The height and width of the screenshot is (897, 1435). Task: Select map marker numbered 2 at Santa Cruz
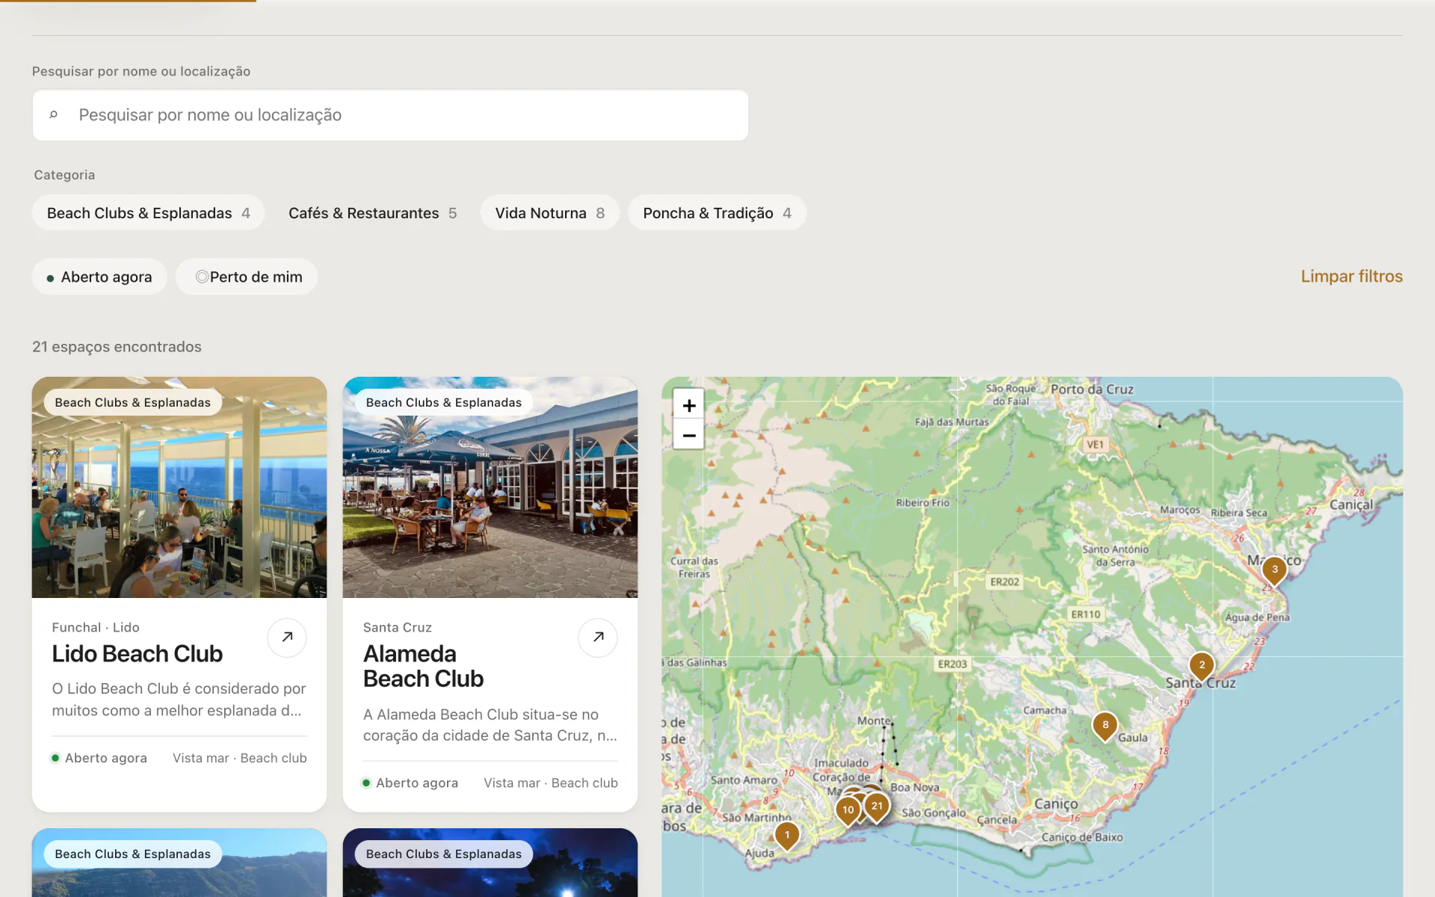[1202, 666]
